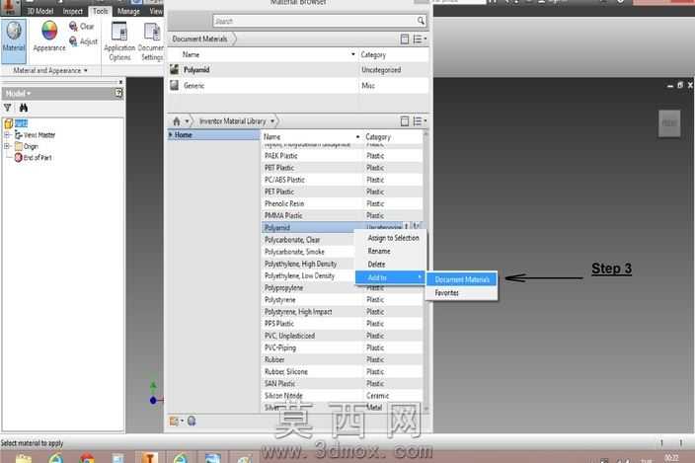The image size is (695, 463).
Task: Select Document Materials in the submenu
Action: (x=461, y=279)
